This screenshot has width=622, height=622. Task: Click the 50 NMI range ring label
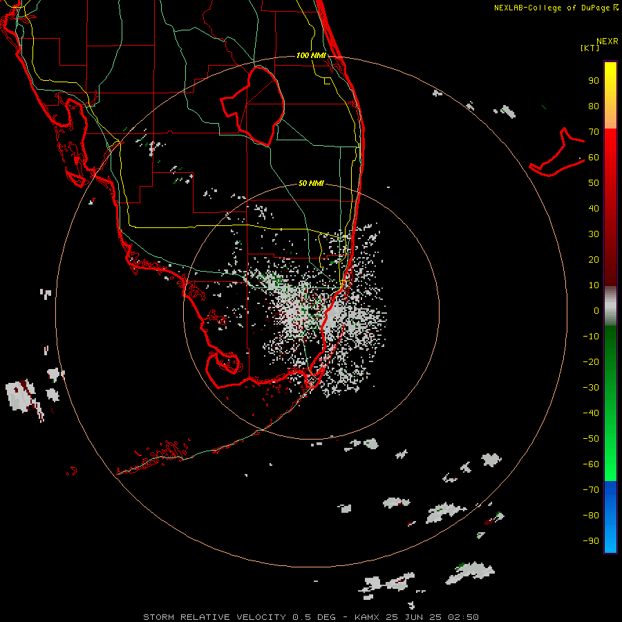[x=311, y=183]
